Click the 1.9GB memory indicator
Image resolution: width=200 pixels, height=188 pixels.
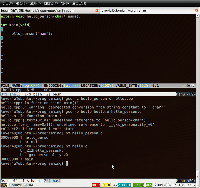click(138, 185)
